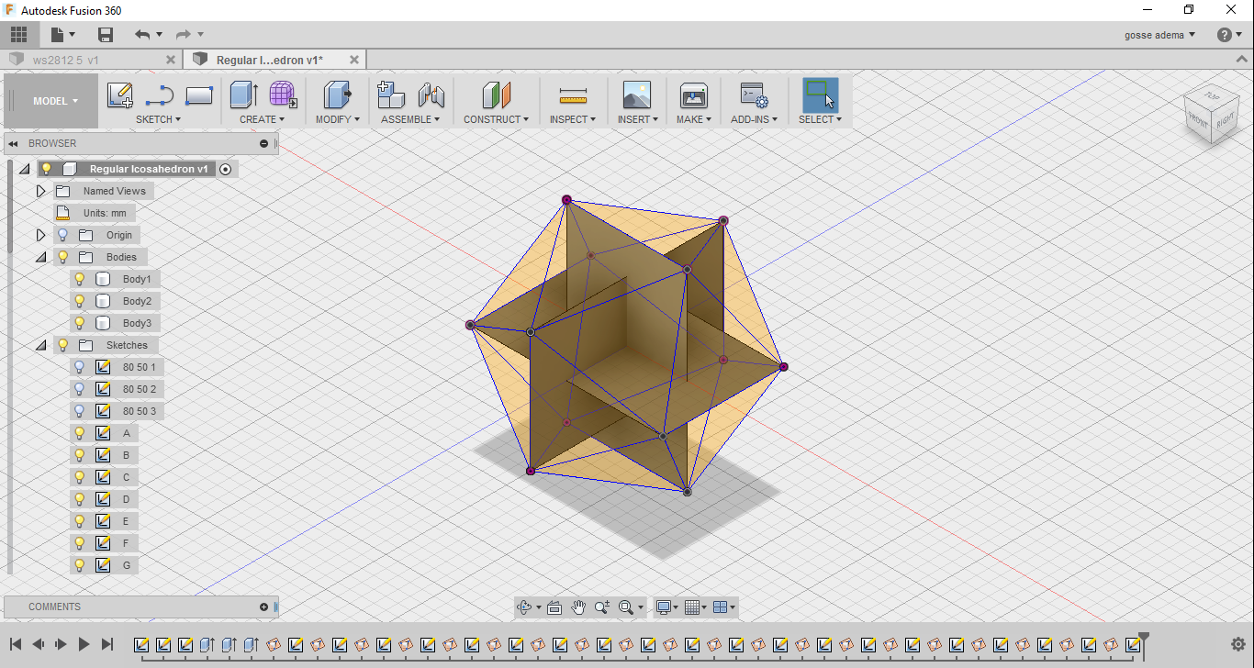
Task: Click the Orbit navigation tool
Action: [525, 607]
